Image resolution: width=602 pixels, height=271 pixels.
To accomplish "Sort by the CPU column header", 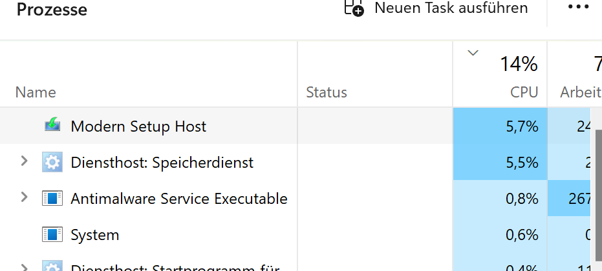I will pyautogui.click(x=524, y=92).
